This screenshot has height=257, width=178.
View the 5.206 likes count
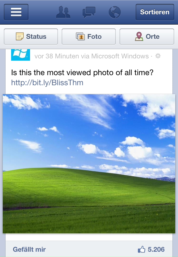(x=156, y=249)
